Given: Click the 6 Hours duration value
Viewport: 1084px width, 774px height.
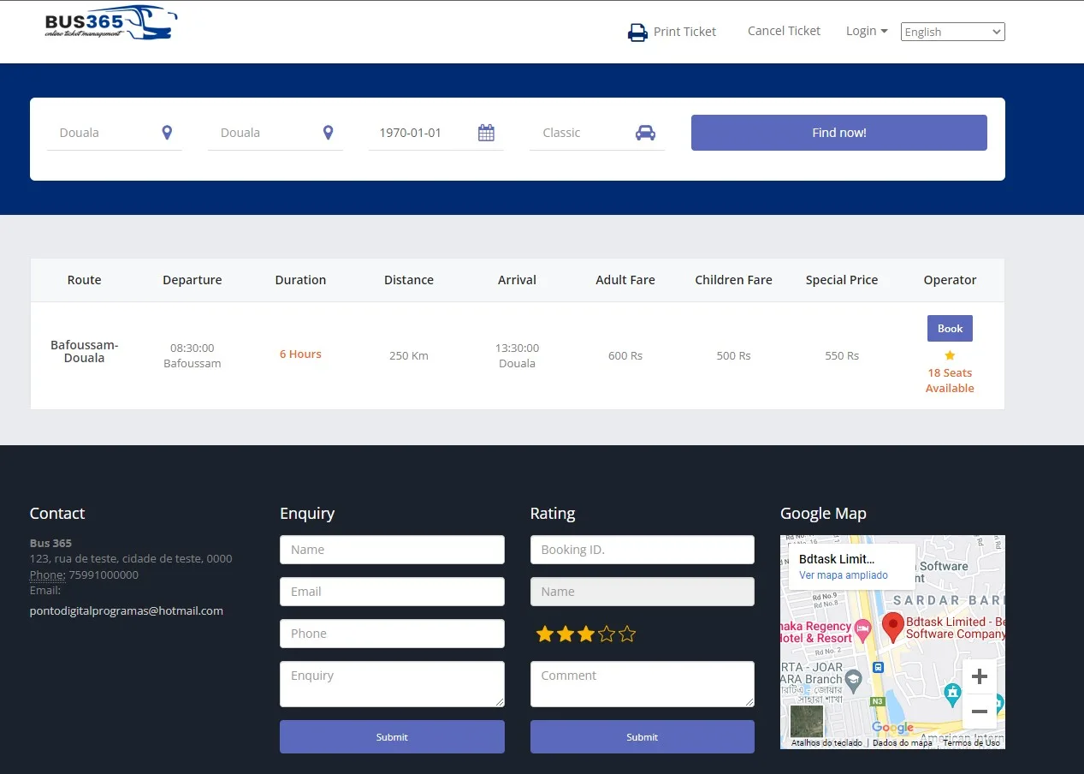Looking at the screenshot, I should point(300,354).
